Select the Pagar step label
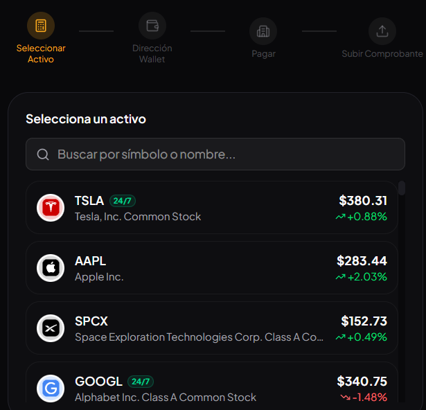The height and width of the screenshot is (410, 426). point(263,54)
